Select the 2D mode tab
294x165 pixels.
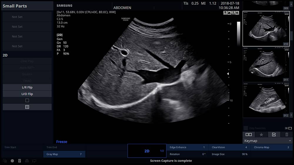[147, 151]
